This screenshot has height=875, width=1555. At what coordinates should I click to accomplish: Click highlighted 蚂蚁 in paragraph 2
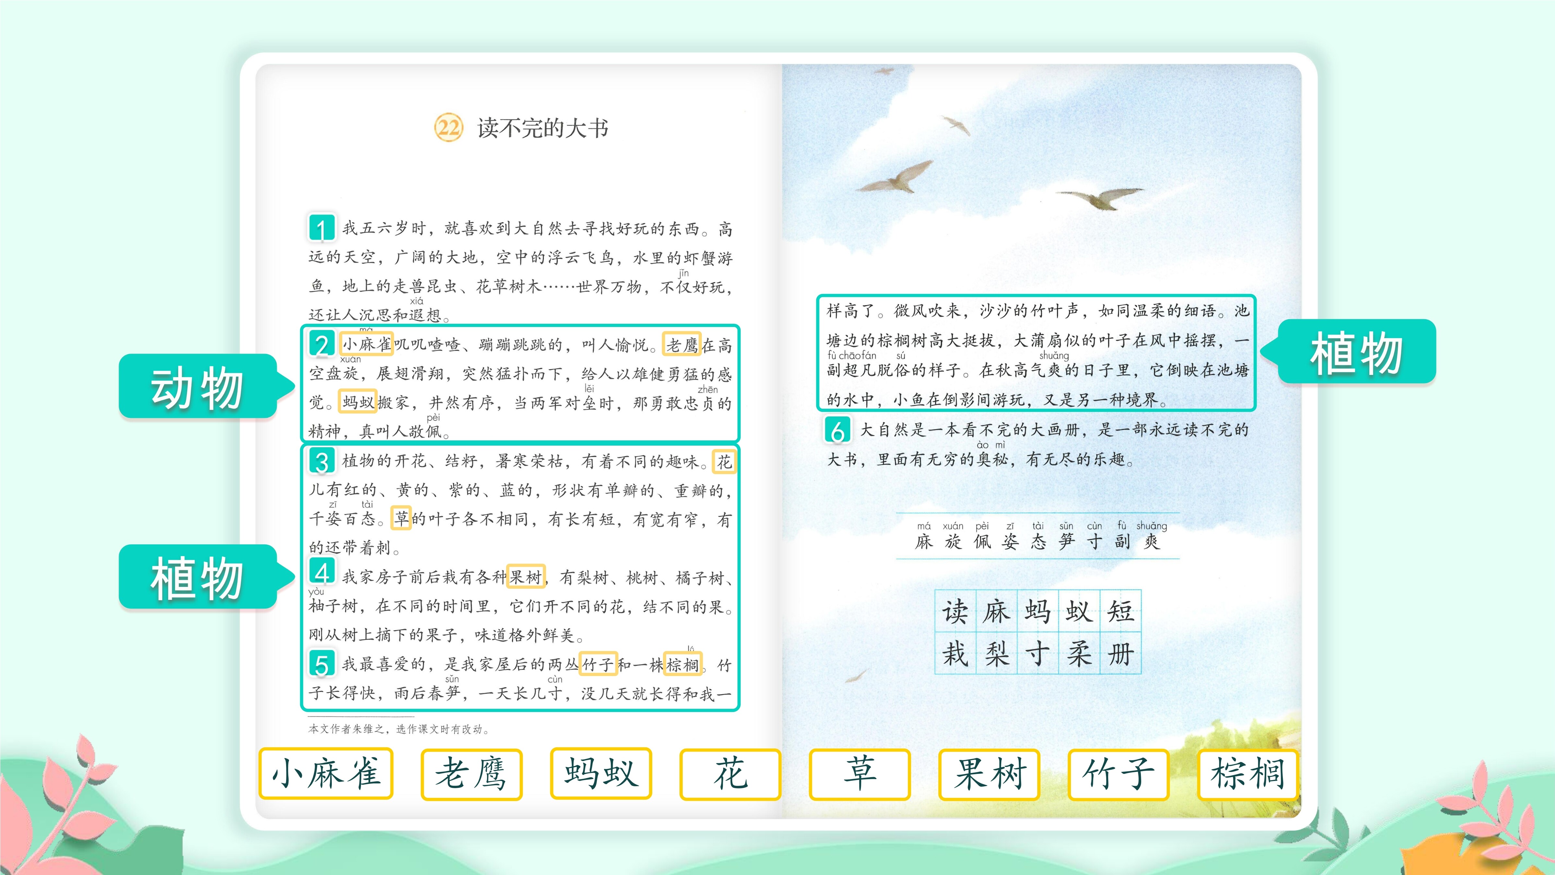point(357,401)
